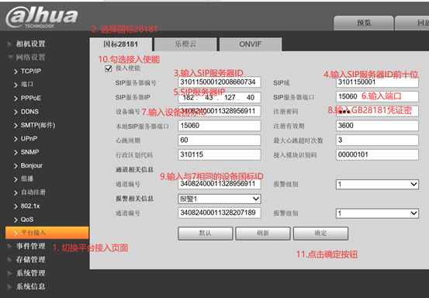Select UPnP in the sidebar
Viewport: 429px width, 298px height.
(x=29, y=138)
